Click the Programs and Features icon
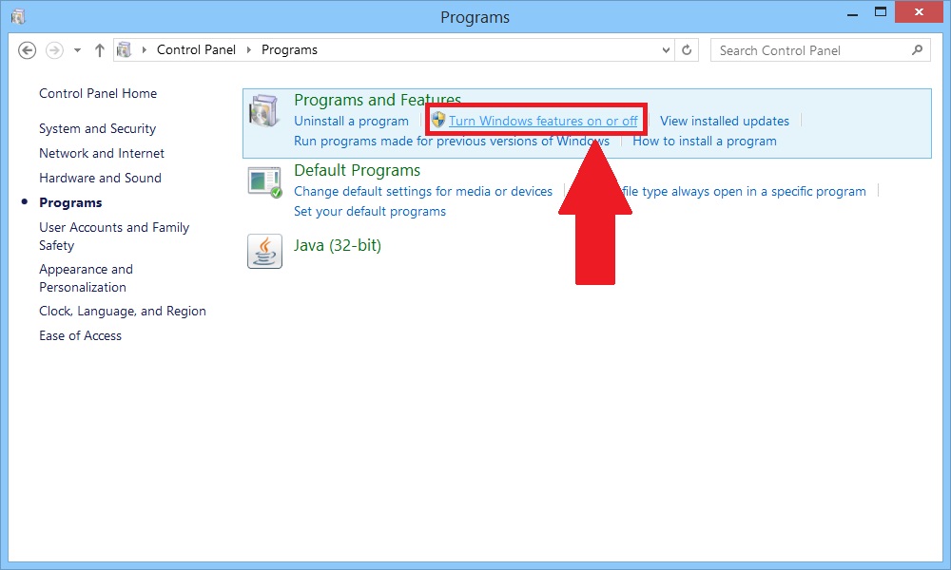 coord(264,112)
